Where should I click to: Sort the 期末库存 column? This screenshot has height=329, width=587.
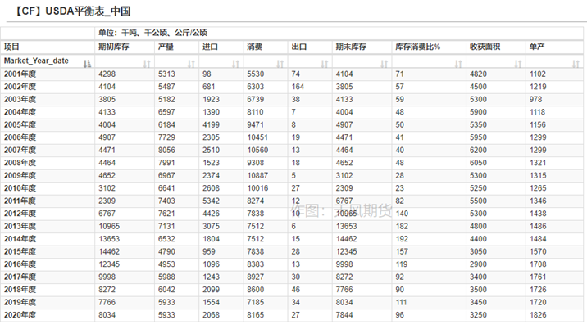[x=385, y=64]
